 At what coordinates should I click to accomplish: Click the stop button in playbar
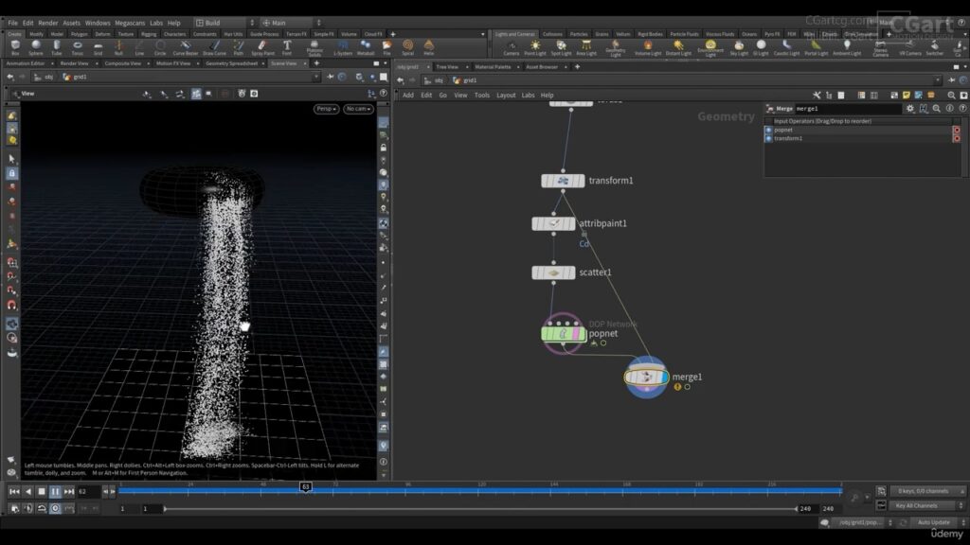[42, 491]
